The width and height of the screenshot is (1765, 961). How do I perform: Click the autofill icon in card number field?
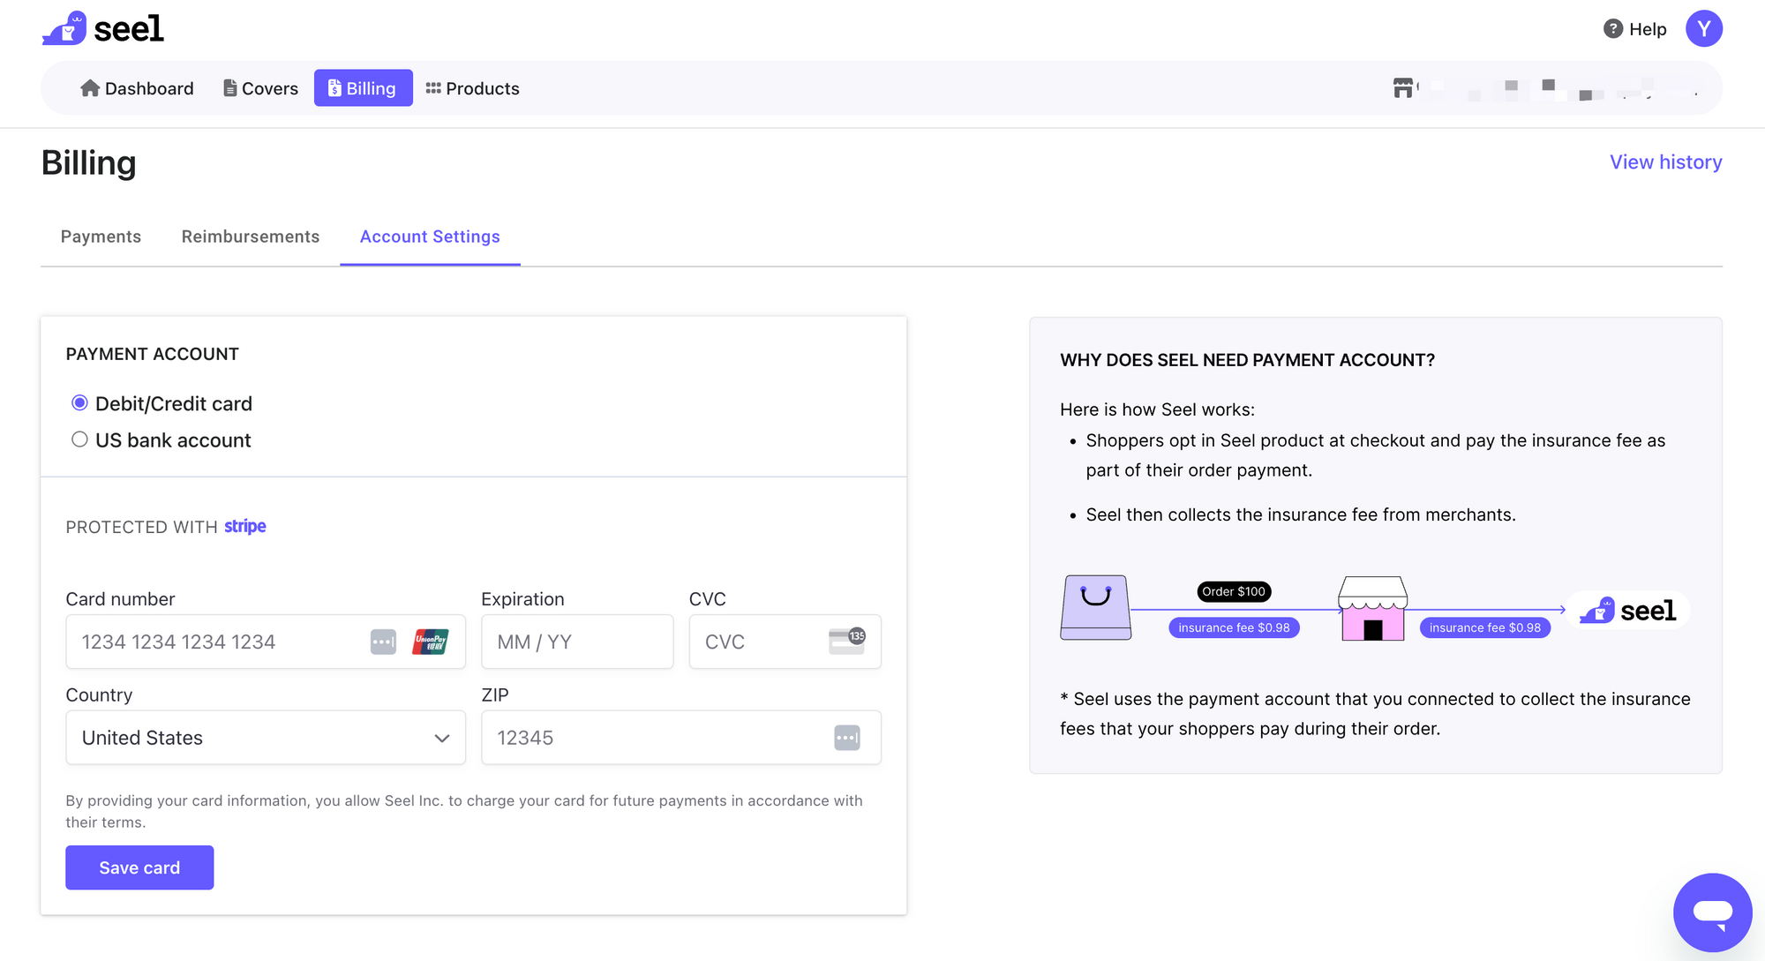[383, 642]
